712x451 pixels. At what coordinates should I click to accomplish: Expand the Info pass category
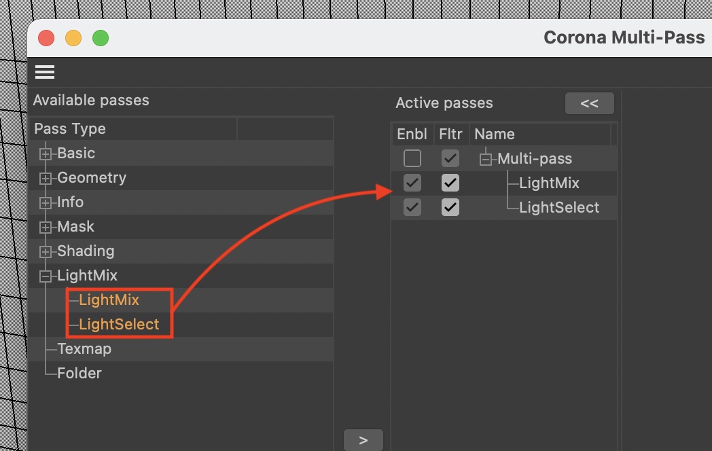(x=46, y=203)
